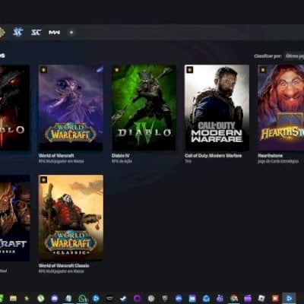Open the Modern Warfare MW shortcut icon

[x=54, y=33]
